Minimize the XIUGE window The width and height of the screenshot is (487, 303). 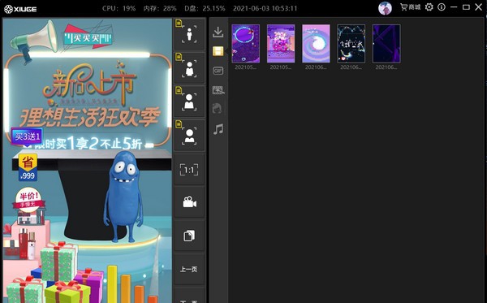[x=454, y=7]
